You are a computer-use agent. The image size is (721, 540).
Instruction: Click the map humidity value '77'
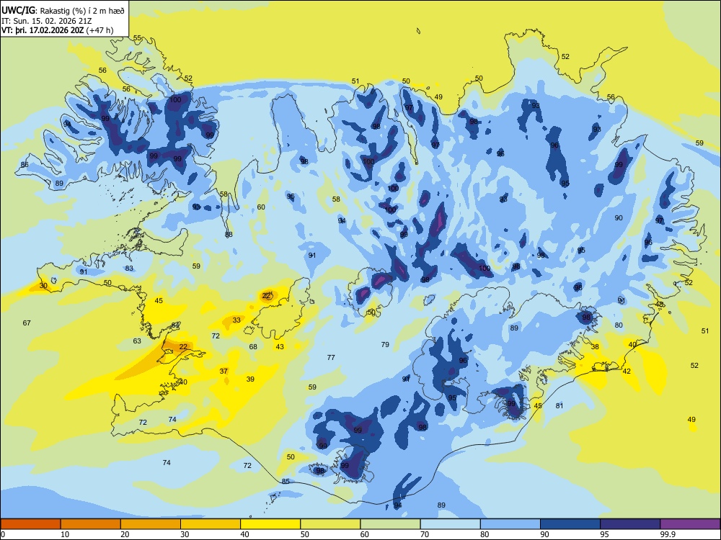pos(331,357)
